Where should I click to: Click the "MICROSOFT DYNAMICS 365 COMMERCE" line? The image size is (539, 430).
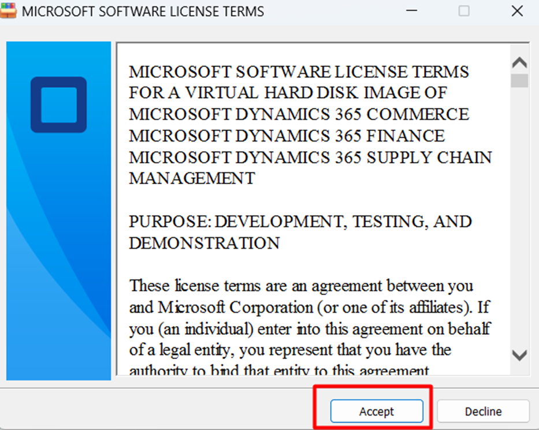click(x=299, y=114)
